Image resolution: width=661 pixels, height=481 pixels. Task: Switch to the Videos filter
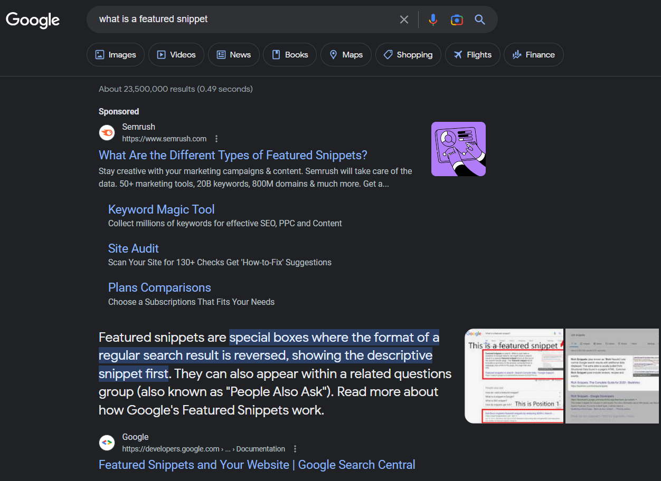(176, 55)
